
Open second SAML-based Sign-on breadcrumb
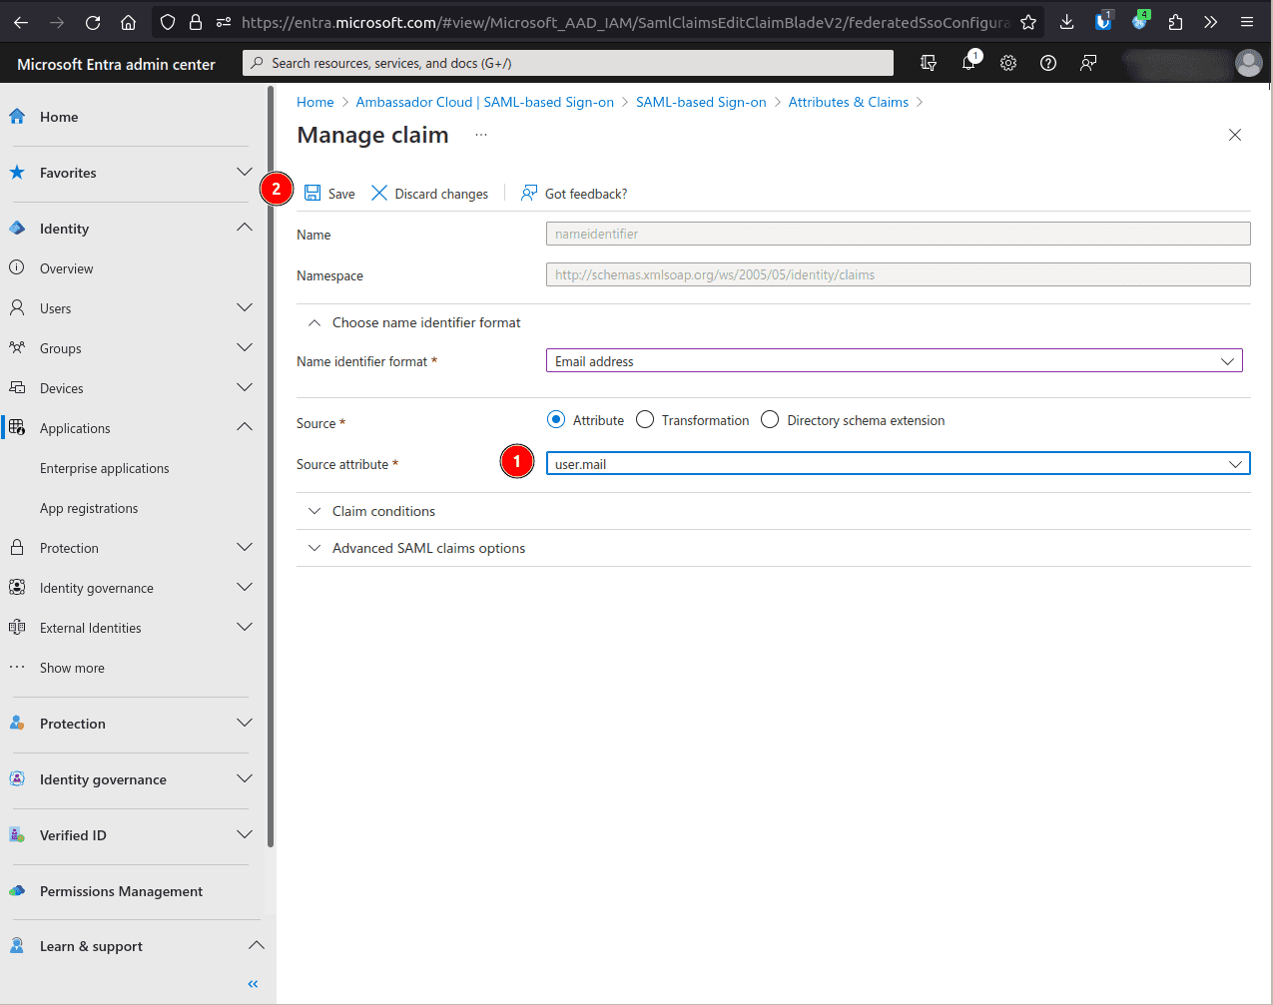tap(701, 102)
